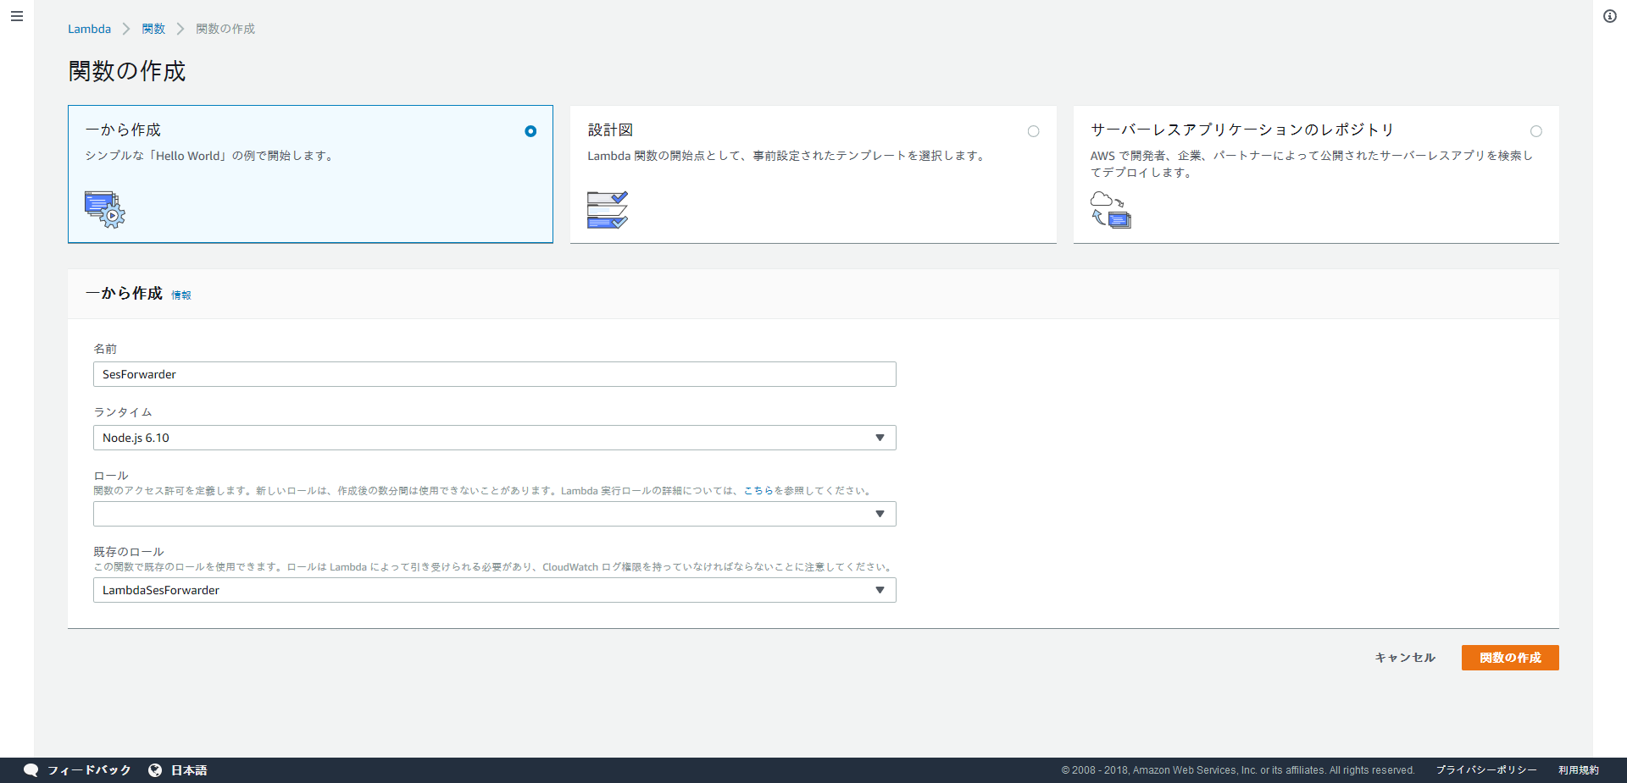Select the 設計図 radio button
The image size is (1627, 783).
click(1033, 131)
